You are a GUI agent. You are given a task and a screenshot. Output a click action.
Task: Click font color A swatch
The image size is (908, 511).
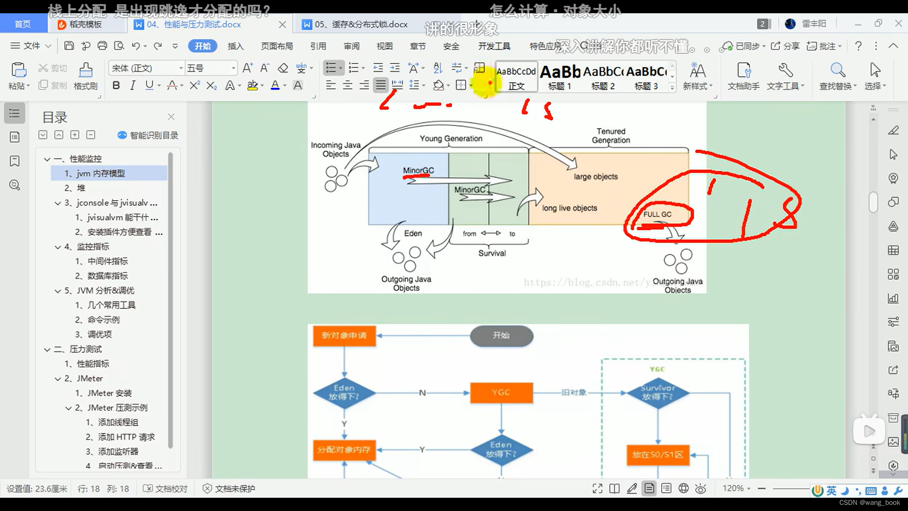(275, 86)
